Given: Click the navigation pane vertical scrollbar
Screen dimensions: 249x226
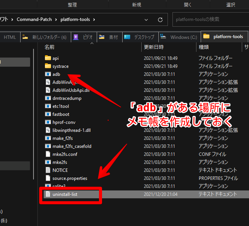Looking at the screenshot, I should [x=34, y=114].
